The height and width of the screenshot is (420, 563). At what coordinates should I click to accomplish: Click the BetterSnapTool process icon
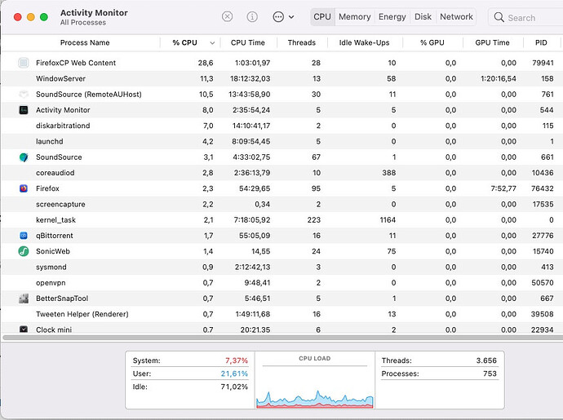[x=24, y=298]
